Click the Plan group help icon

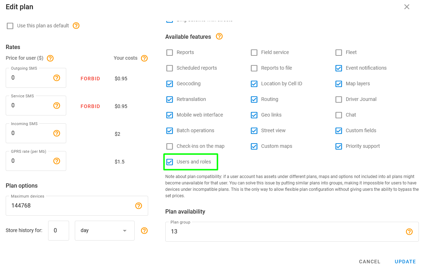(x=409, y=232)
